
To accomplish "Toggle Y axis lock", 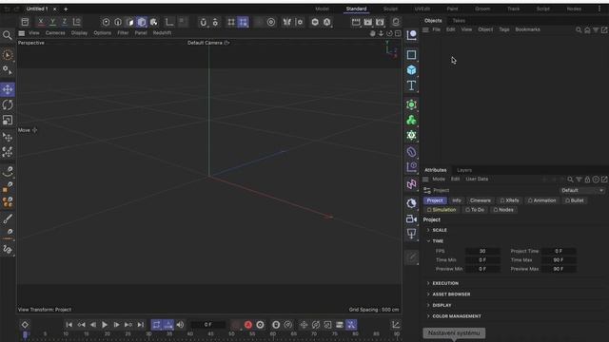I will click(53, 22).
